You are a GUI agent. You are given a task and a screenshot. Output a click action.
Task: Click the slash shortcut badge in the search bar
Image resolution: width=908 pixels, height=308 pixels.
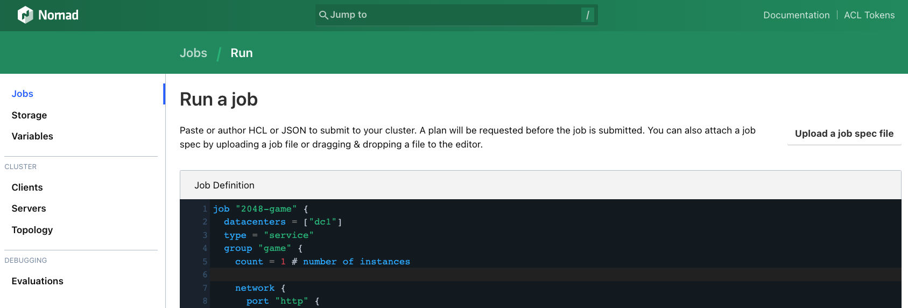pyautogui.click(x=587, y=15)
